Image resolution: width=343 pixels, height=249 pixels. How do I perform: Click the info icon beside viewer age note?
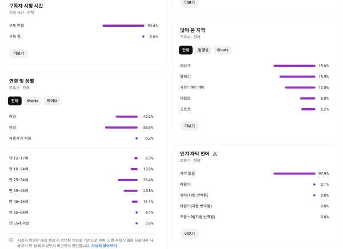tap(11, 240)
